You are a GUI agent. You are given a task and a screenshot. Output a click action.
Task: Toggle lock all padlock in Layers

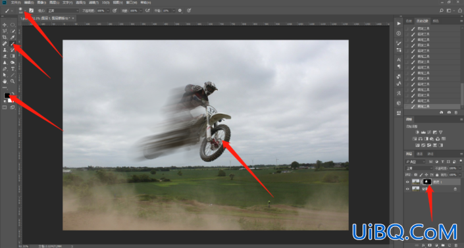(437, 175)
